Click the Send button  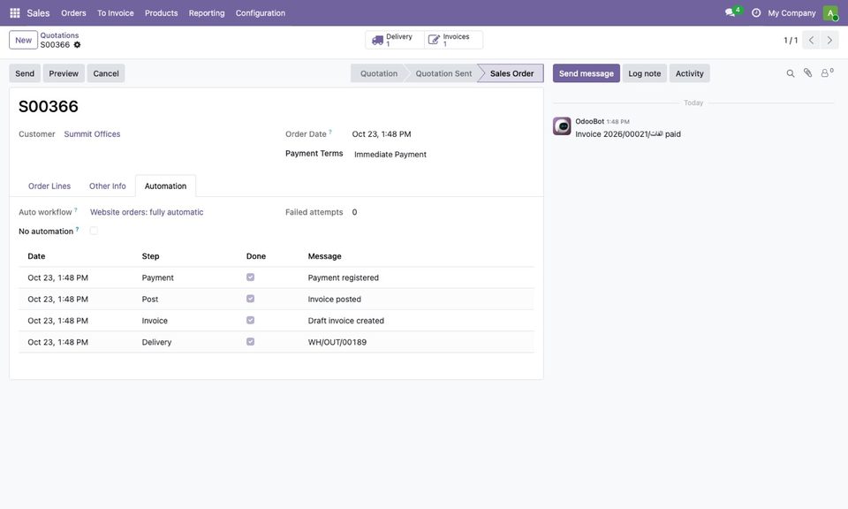(25, 73)
